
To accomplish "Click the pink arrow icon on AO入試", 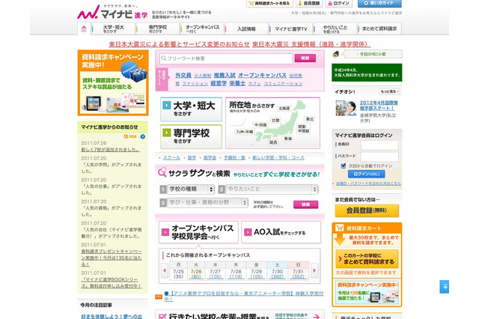I will point(248,232).
